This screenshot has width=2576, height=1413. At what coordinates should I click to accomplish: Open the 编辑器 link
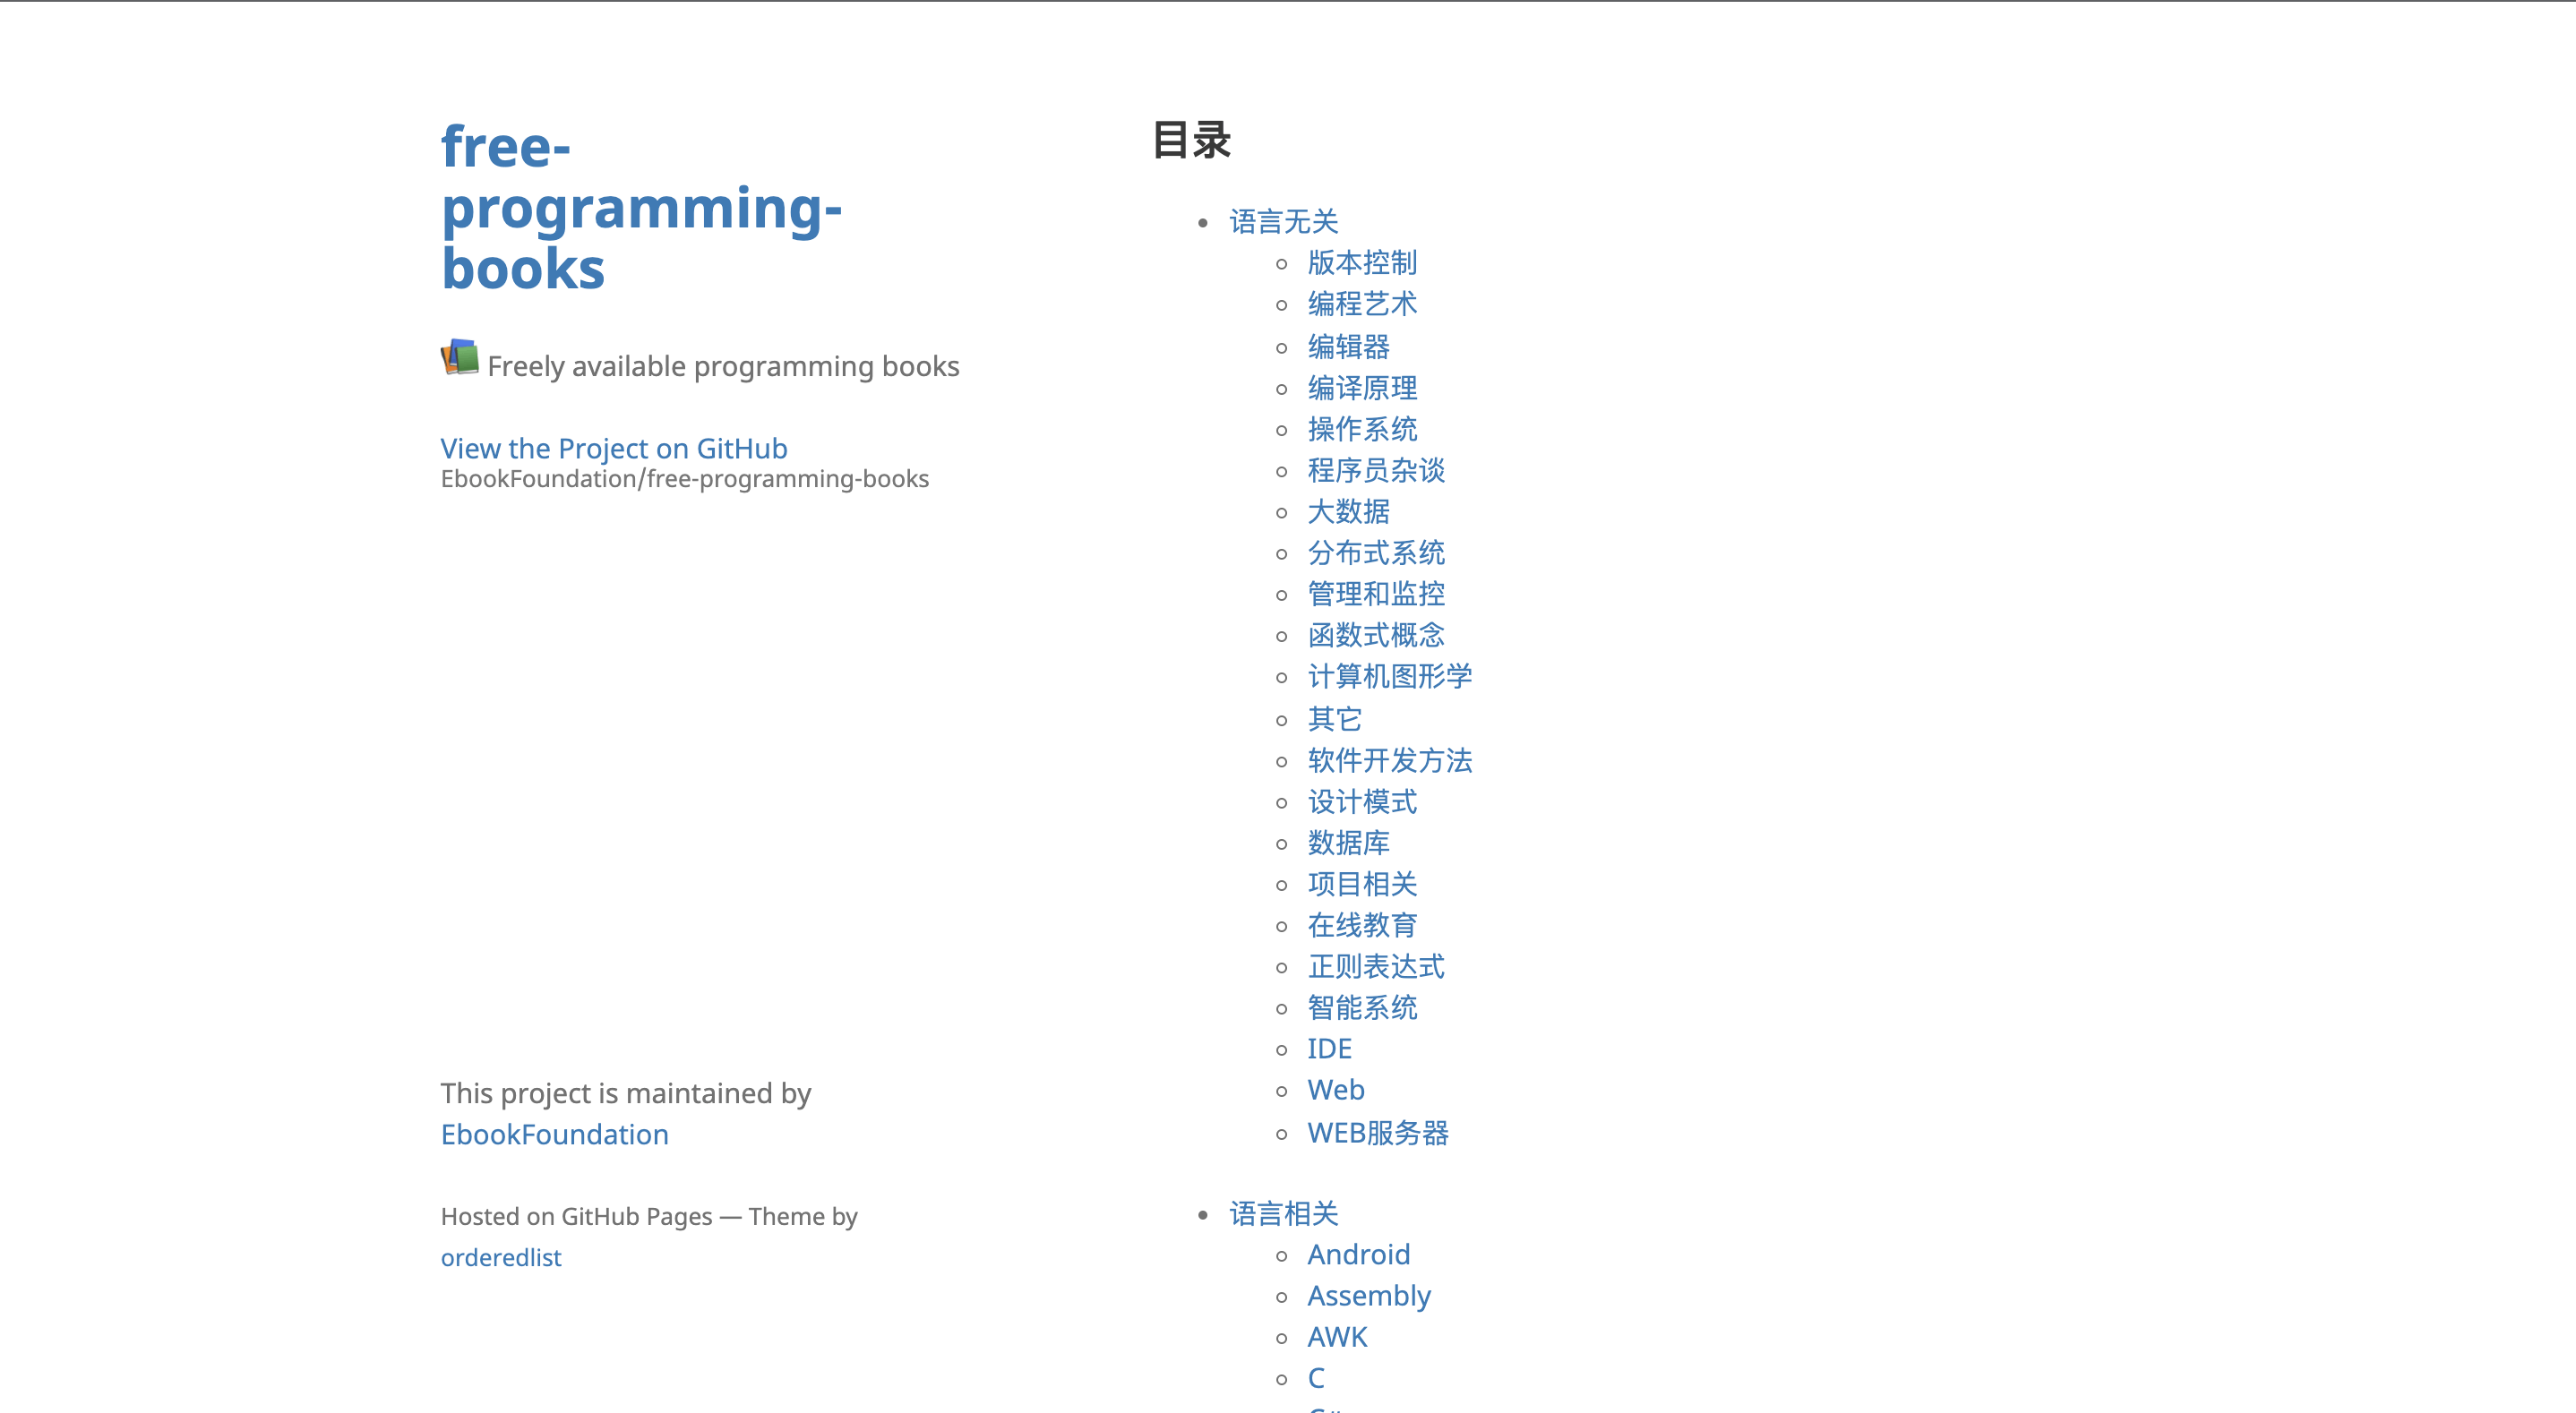1348,347
